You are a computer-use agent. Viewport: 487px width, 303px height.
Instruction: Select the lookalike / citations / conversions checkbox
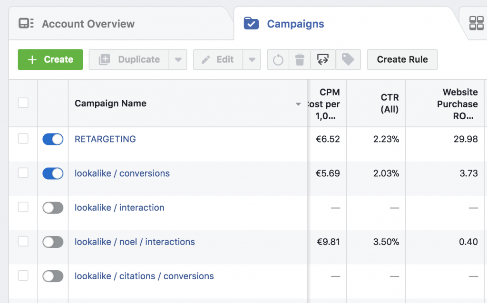pos(23,276)
